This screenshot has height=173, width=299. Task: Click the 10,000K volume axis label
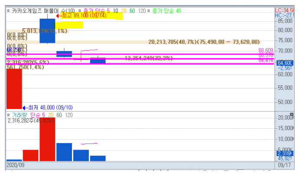(x=286, y=139)
